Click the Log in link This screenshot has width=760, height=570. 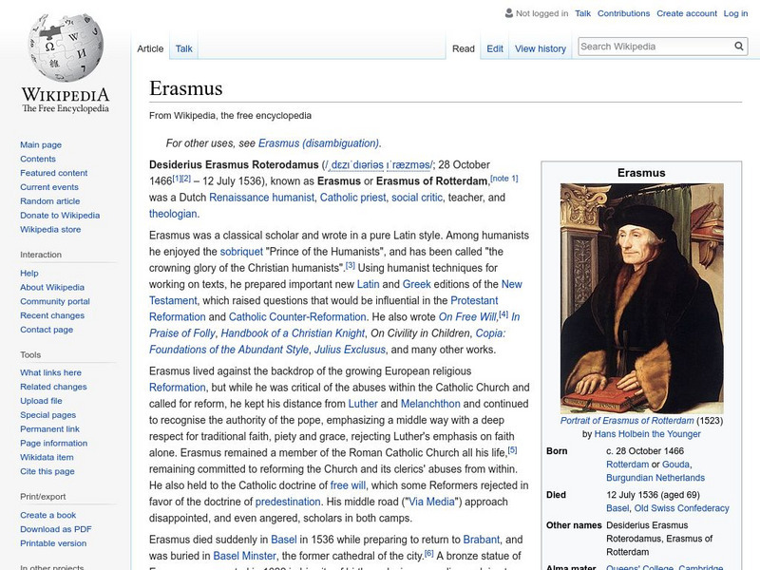(x=735, y=14)
